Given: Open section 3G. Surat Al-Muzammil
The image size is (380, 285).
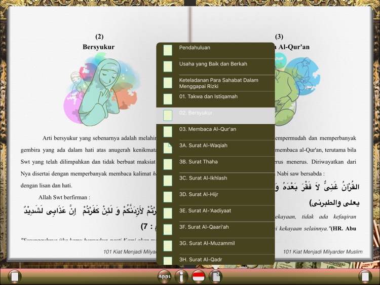Looking at the screenshot, I should point(215,246).
